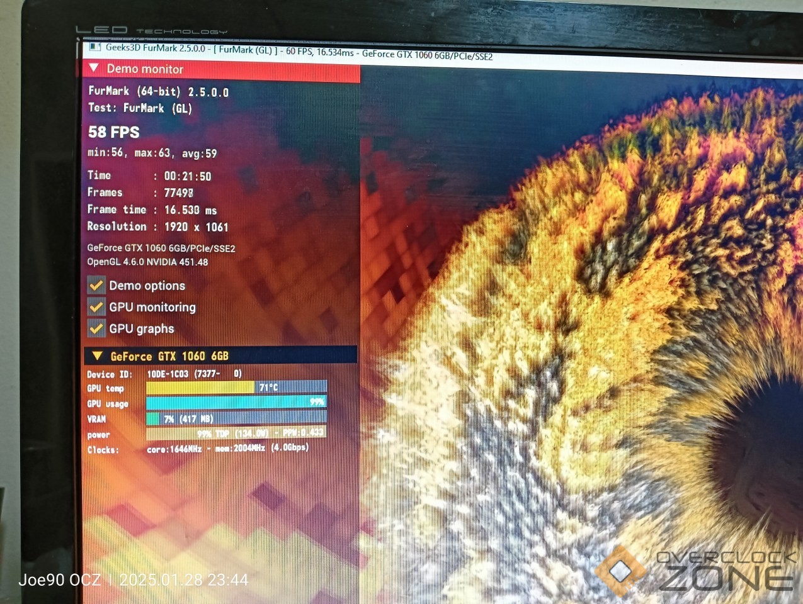The image size is (803, 604).
Task: Collapse the GeForce GTX 1060 6GB section
Action: coord(98,355)
